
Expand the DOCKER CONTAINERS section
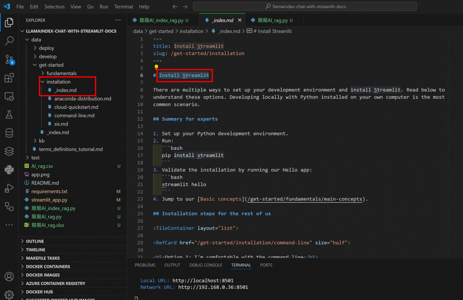coord(72,267)
